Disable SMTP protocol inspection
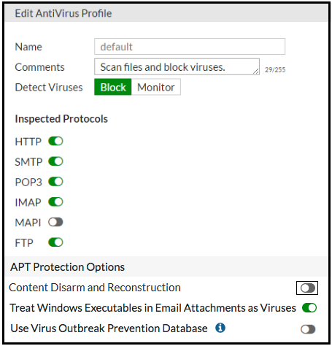The height and width of the screenshot is (346, 332). click(55, 161)
